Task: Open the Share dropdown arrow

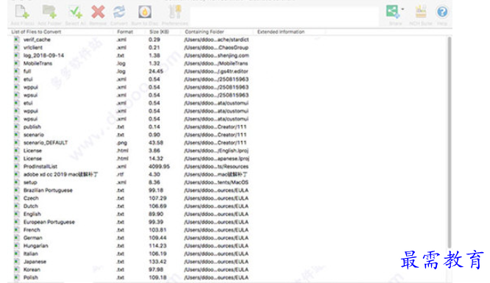Action: 402,9
